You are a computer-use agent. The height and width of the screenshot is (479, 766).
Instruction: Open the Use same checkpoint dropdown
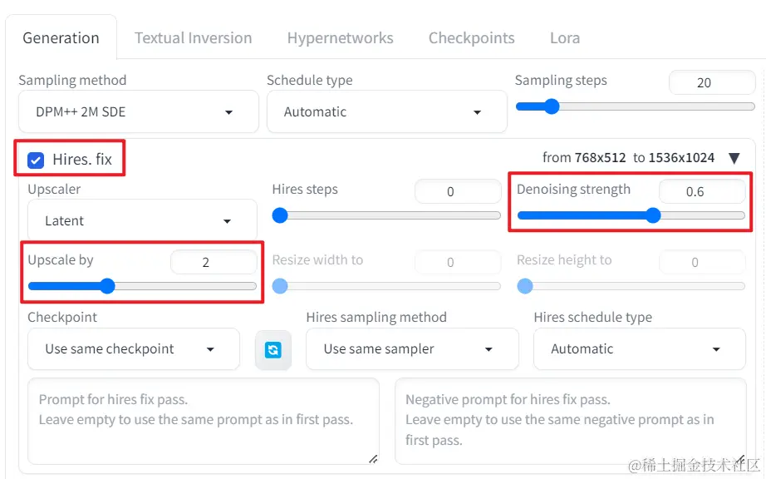click(x=134, y=349)
